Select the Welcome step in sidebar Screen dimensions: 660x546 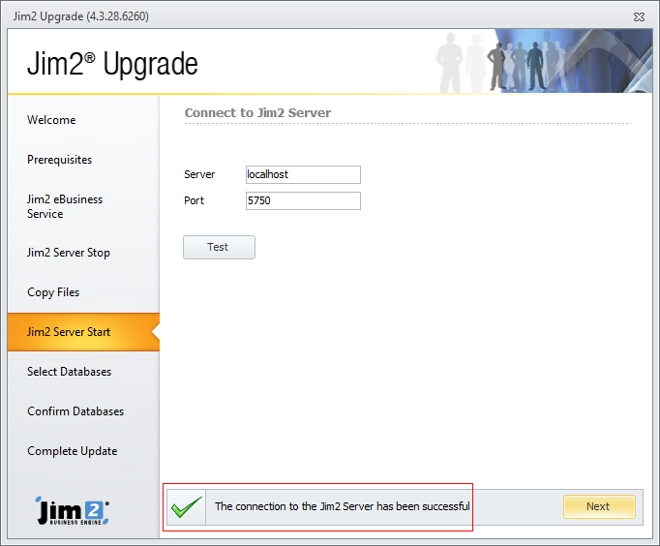(x=51, y=120)
